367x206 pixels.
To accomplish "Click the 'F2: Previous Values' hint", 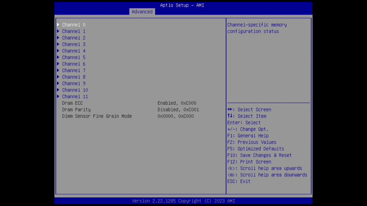I will [252, 142].
